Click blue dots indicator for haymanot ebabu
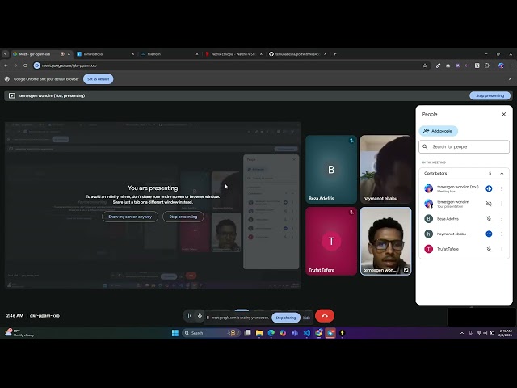The height and width of the screenshot is (388, 517). click(x=489, y=234)
